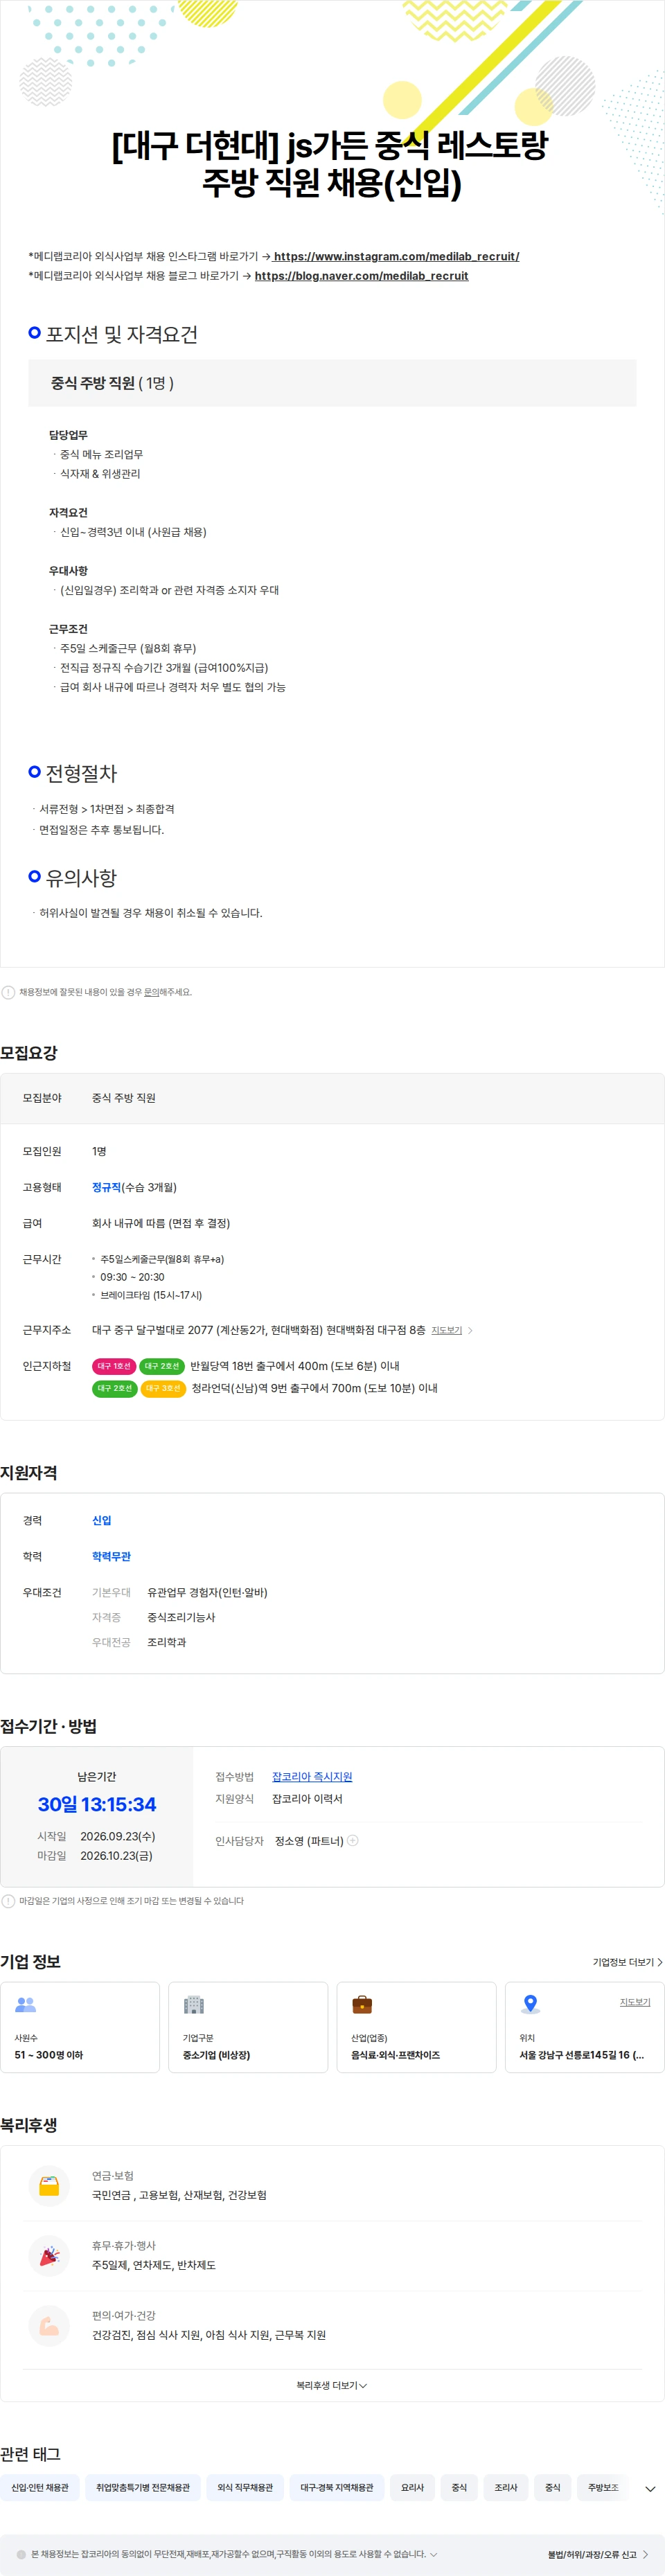Open 잡코리아 즉시지원 application link

[x=312, y=1777]
